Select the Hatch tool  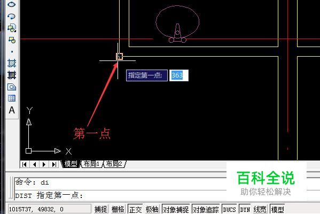click(12, 63)
